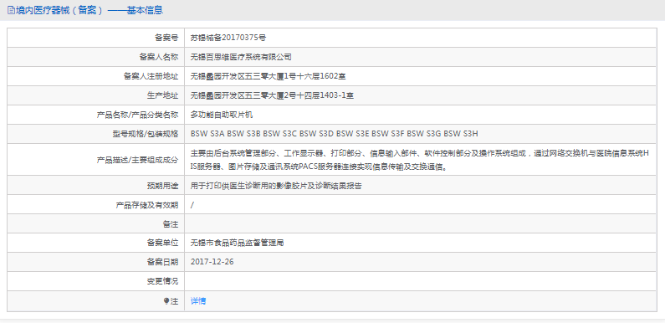Screen dimensions: 665x323
Task: Select authority name 无锡市食品药品监督管理局
Action: [x=237, y=244]
